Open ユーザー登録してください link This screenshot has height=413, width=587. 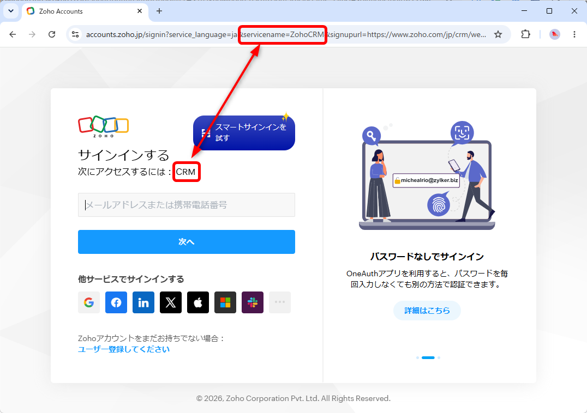[x=123, y=349]
